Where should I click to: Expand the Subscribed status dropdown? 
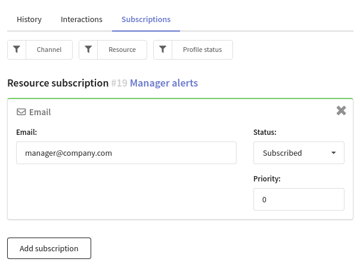299,153
